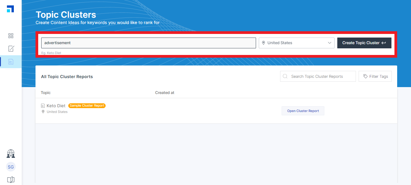Expand the United States country dropdown
The height and width of the screenshot is (185, 411).
[296, 43]
